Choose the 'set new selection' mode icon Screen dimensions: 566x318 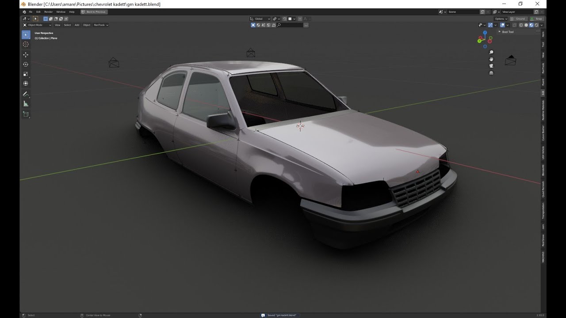pos(46,19)
